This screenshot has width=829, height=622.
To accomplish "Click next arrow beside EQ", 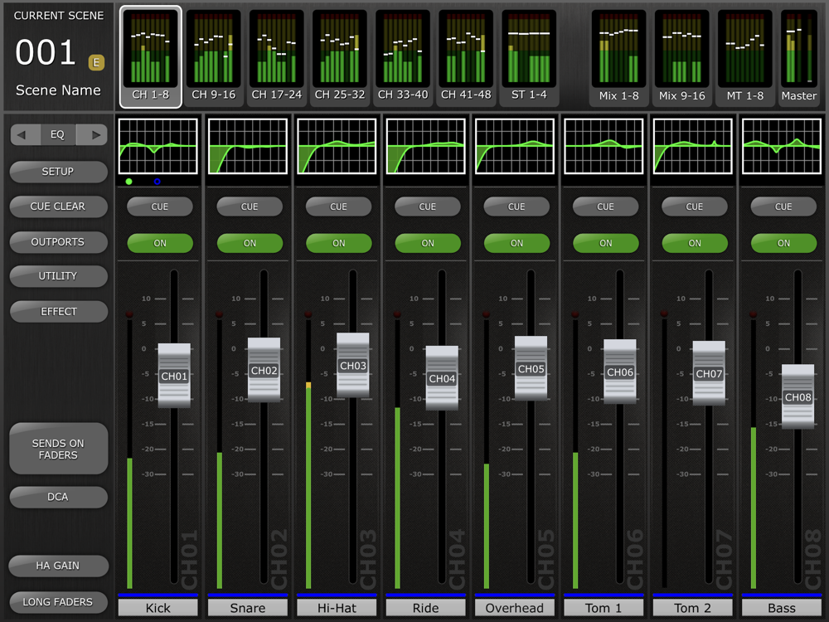I will pyautogui.click(x=93, y=135).
